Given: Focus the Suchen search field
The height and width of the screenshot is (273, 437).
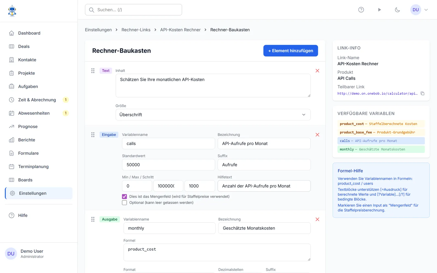Looking at the screenshot, I should tap(134, 10).
